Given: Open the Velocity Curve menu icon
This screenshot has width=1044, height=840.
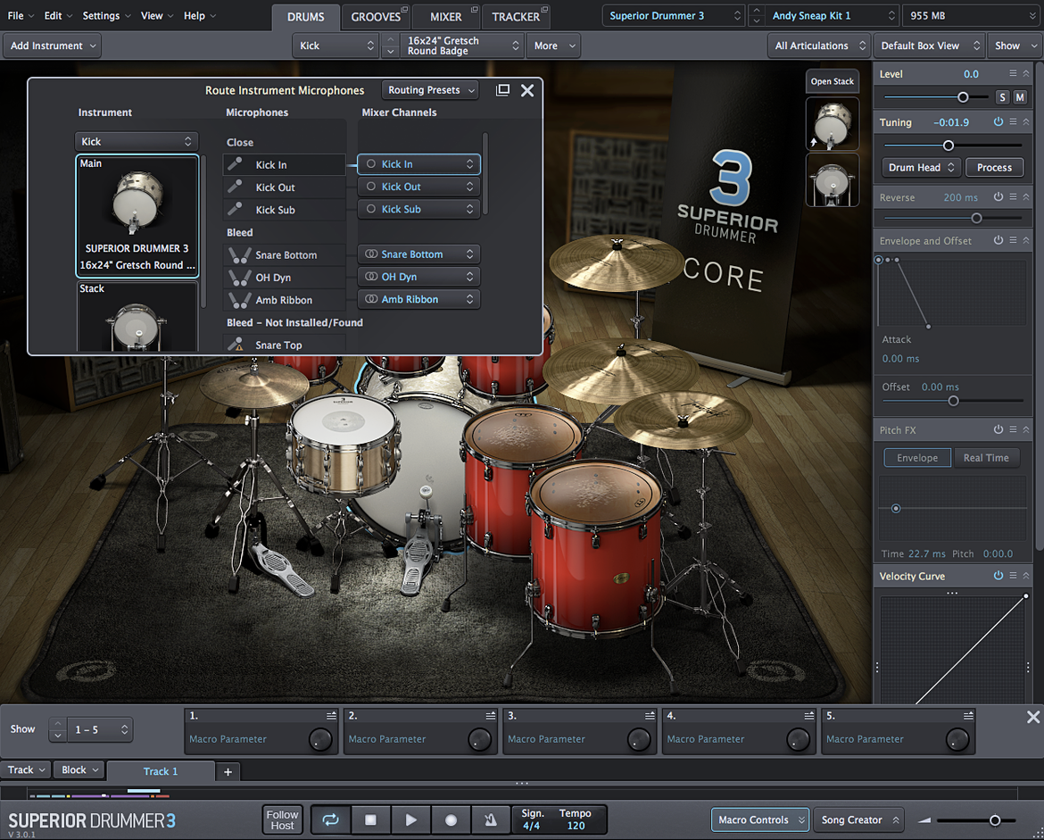Looking at the screenshot, I should click(1013, 576).
